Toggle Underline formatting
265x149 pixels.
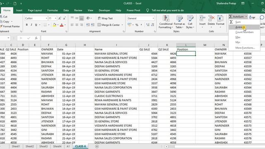[36, 25]
